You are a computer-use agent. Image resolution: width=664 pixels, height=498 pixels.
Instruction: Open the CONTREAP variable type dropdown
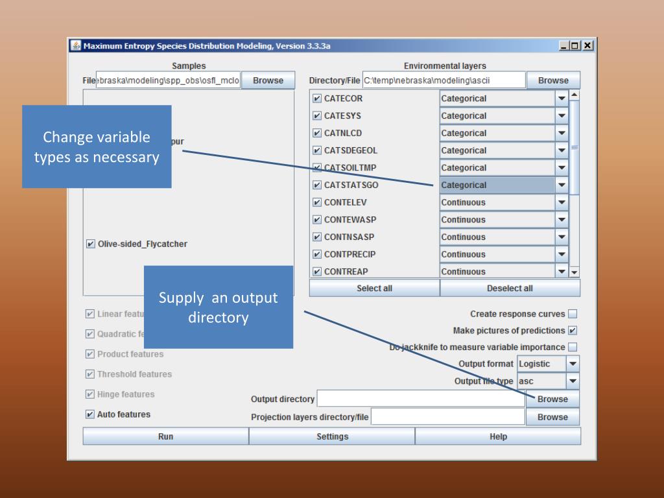[x=562, y=271]
